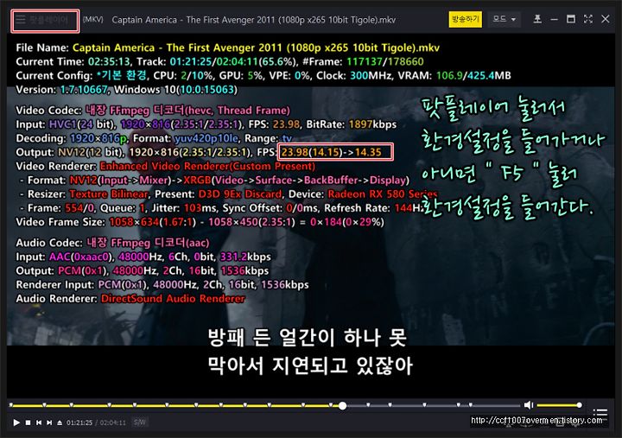Click the VRAM 106.9/425.4MB value
The image size is (622, 438).
(x=473, y=75)
